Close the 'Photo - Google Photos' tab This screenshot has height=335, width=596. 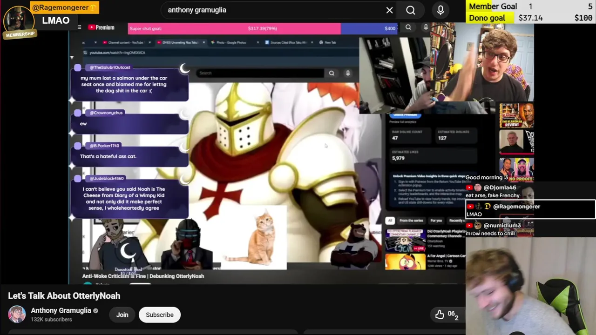click(x=257, y=42)
